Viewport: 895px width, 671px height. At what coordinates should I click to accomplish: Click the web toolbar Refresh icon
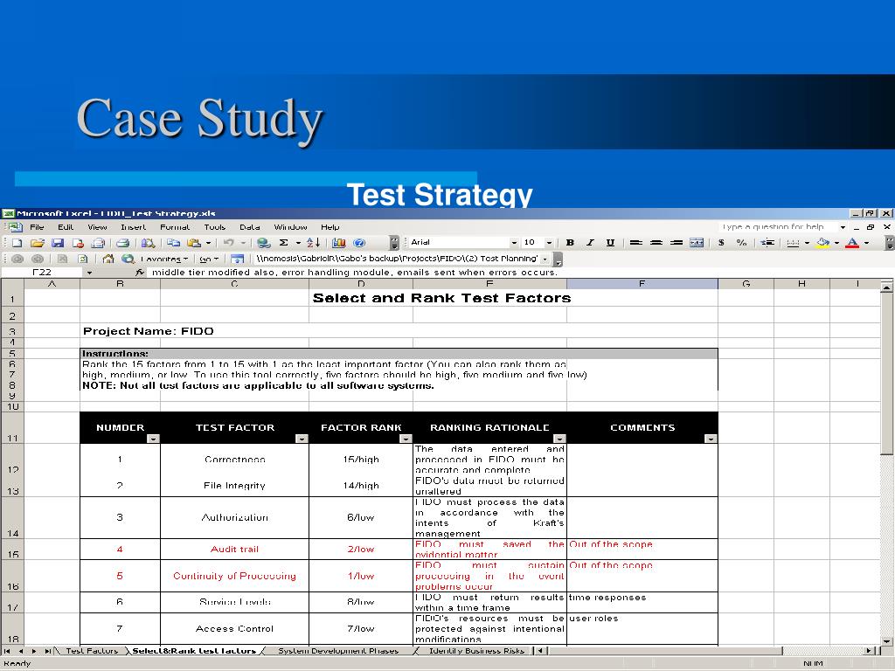tap(83, 259)
